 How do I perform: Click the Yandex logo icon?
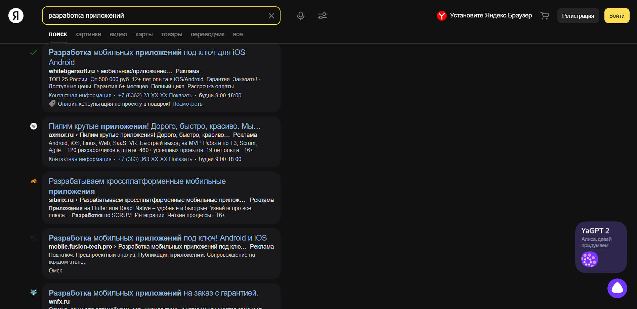pos(16,16)
